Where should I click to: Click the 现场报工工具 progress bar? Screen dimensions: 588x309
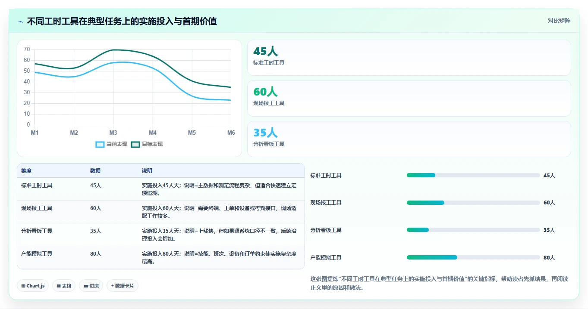click(x=473, y=203)
